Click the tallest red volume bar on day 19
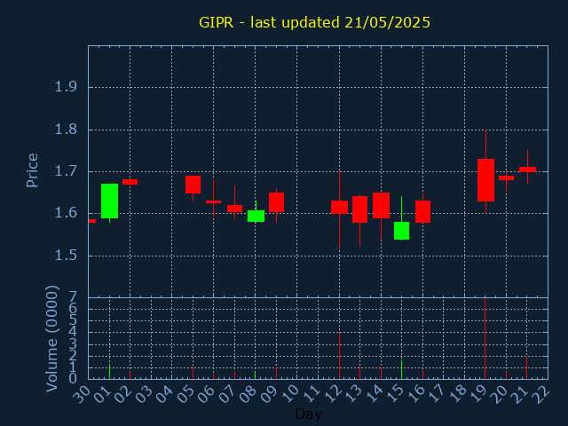Screen dimensions: 568x426 coord(485,339)
